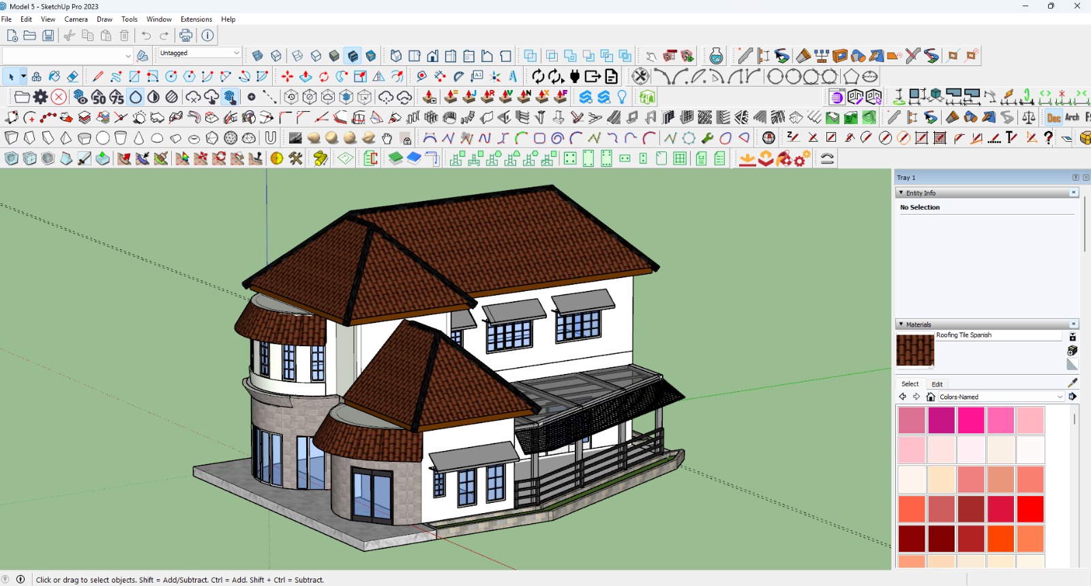The image size is (1091, 586).
Task: Pick the Eraser tool
Action: pos(73,76)
